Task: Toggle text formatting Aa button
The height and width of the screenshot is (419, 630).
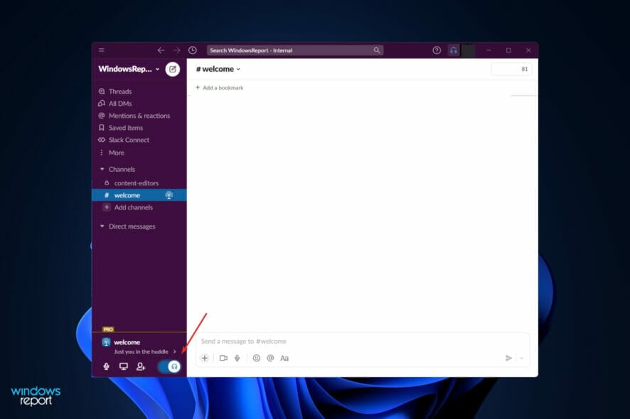Action: tap(284, 358)
